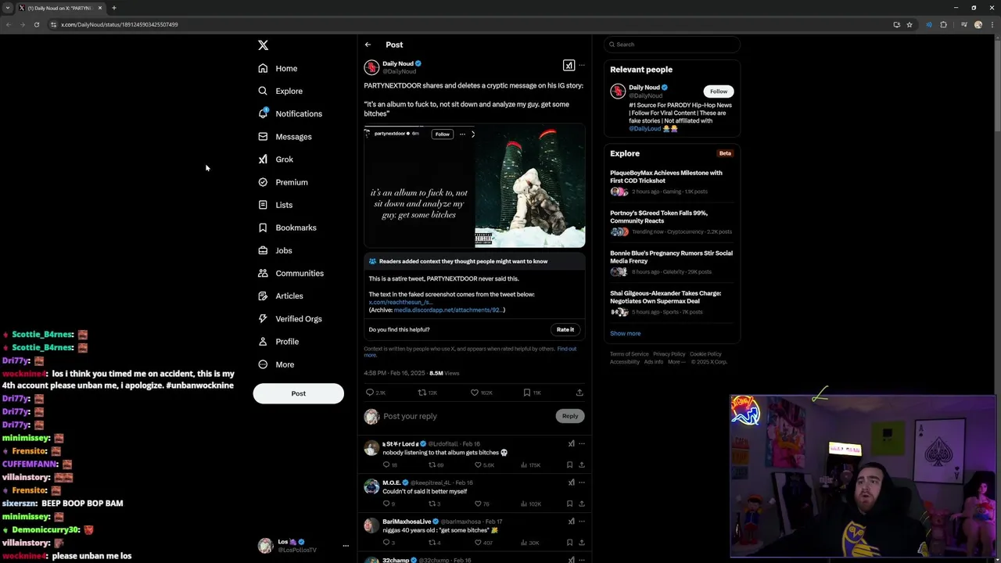Bookmark this page with the star icon
Screen dimensions: 1001x563
pos(909,24)
